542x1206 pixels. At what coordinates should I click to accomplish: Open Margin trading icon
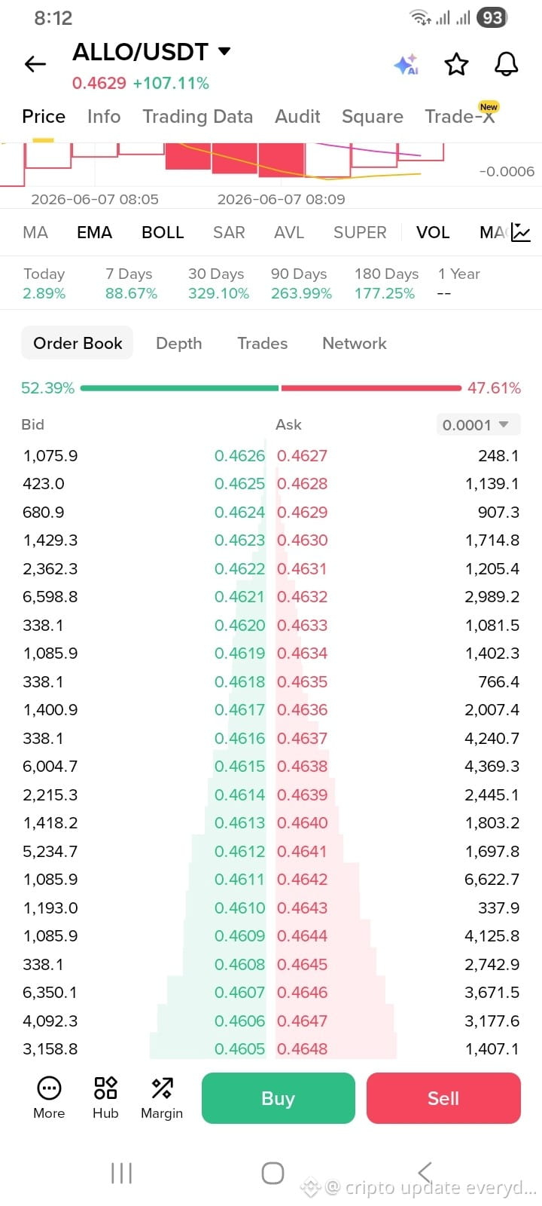(x=162, y=1097)
